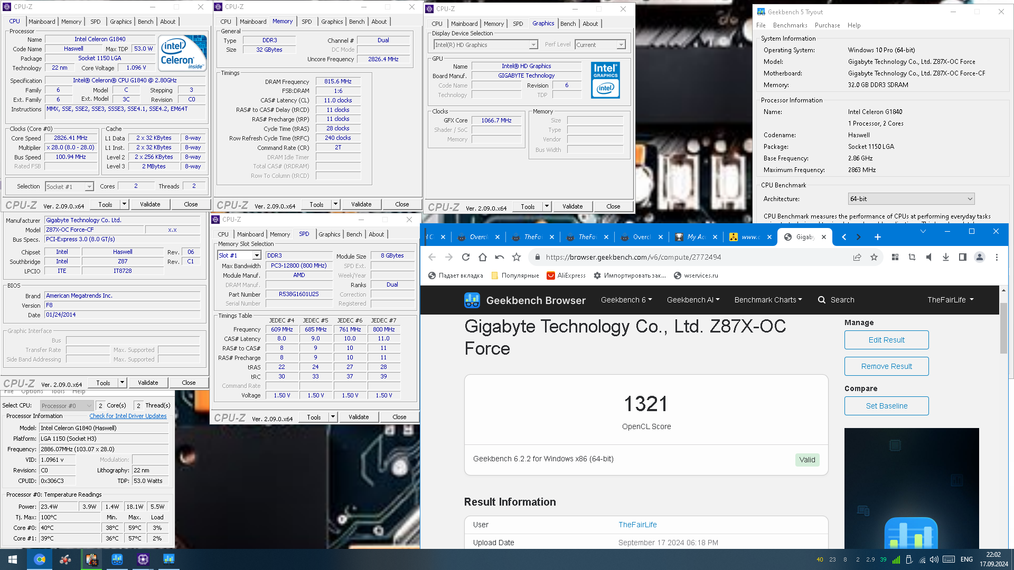
Task: Expand Benchmark Charts menu in navbar
Action: (768, 300)
